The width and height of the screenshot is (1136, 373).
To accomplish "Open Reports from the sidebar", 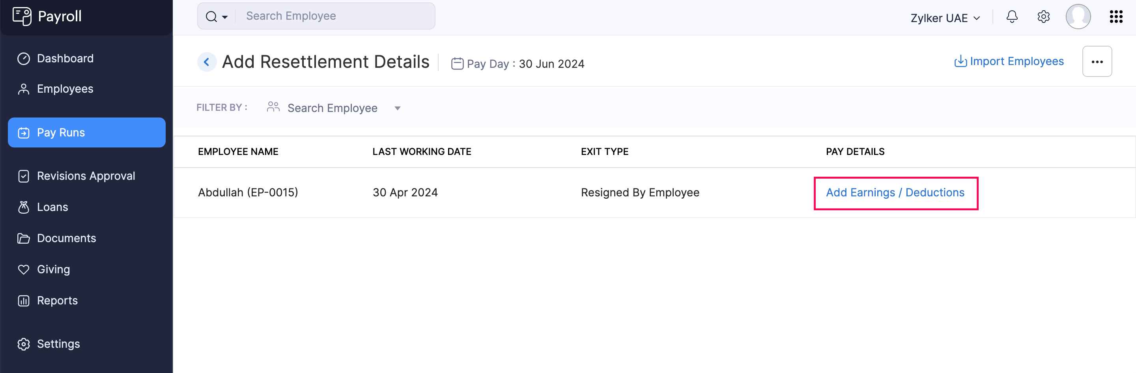I will click(x=57, y=301).
